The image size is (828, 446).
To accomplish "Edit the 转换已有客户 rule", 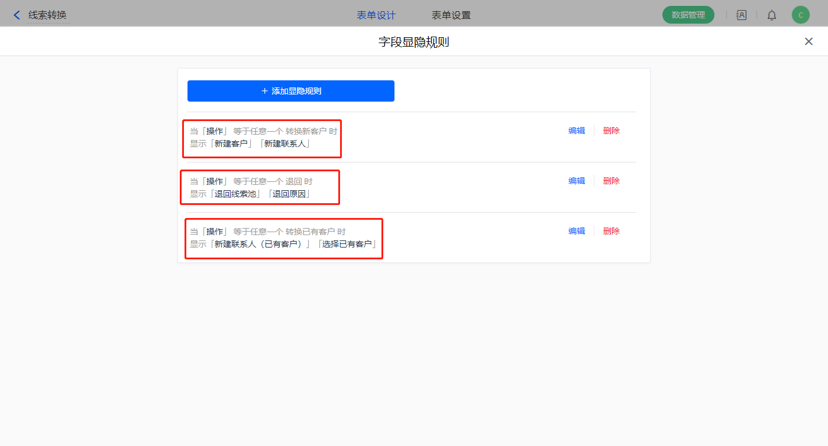I will pos(577,231).
